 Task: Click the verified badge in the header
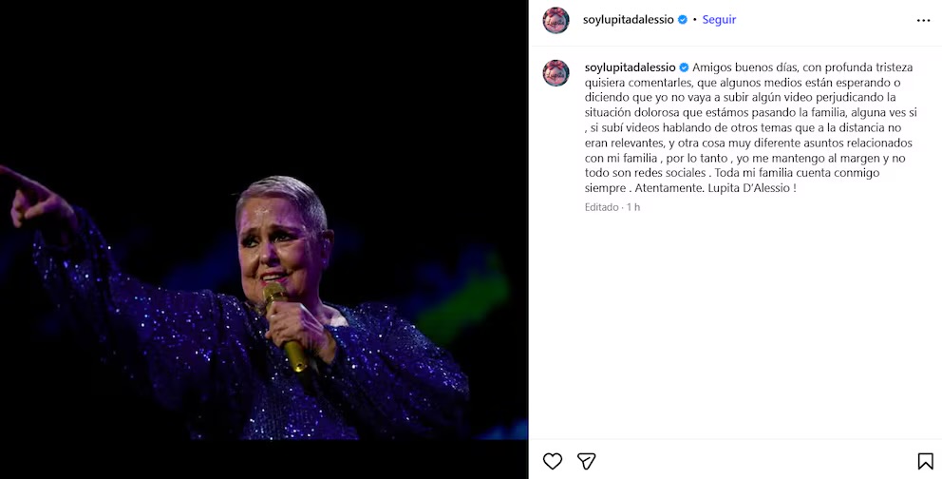[x=682, y=20]
